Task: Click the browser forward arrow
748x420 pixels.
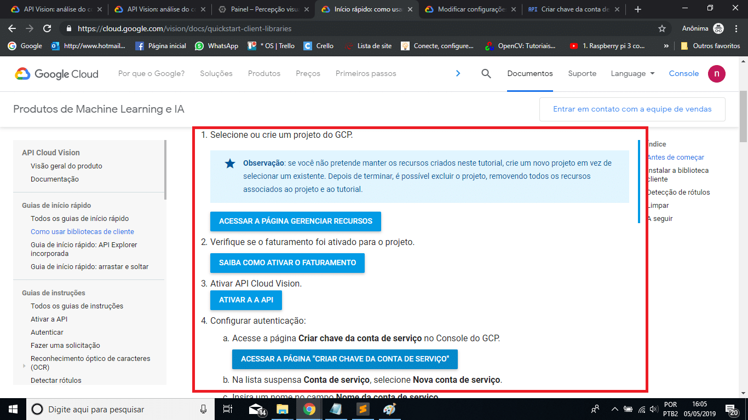Action: (30, 28)
